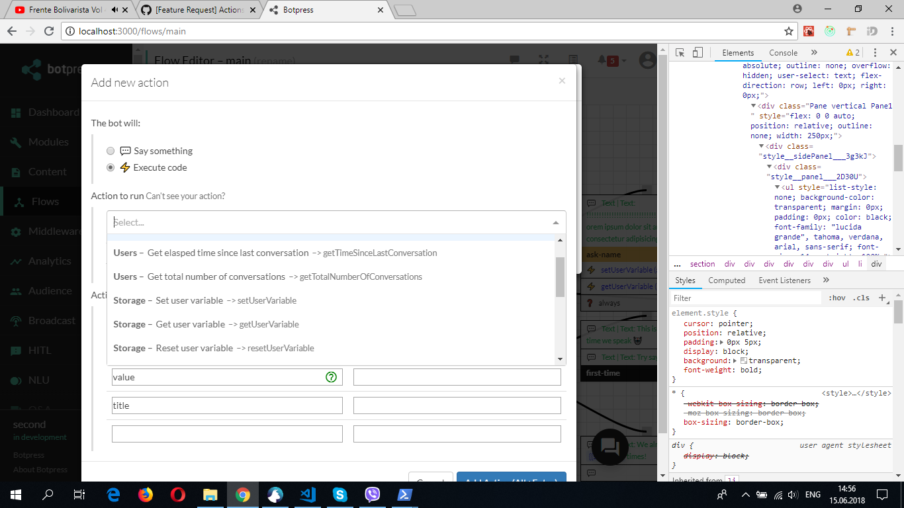Choose the Say something option

(111, 151)
